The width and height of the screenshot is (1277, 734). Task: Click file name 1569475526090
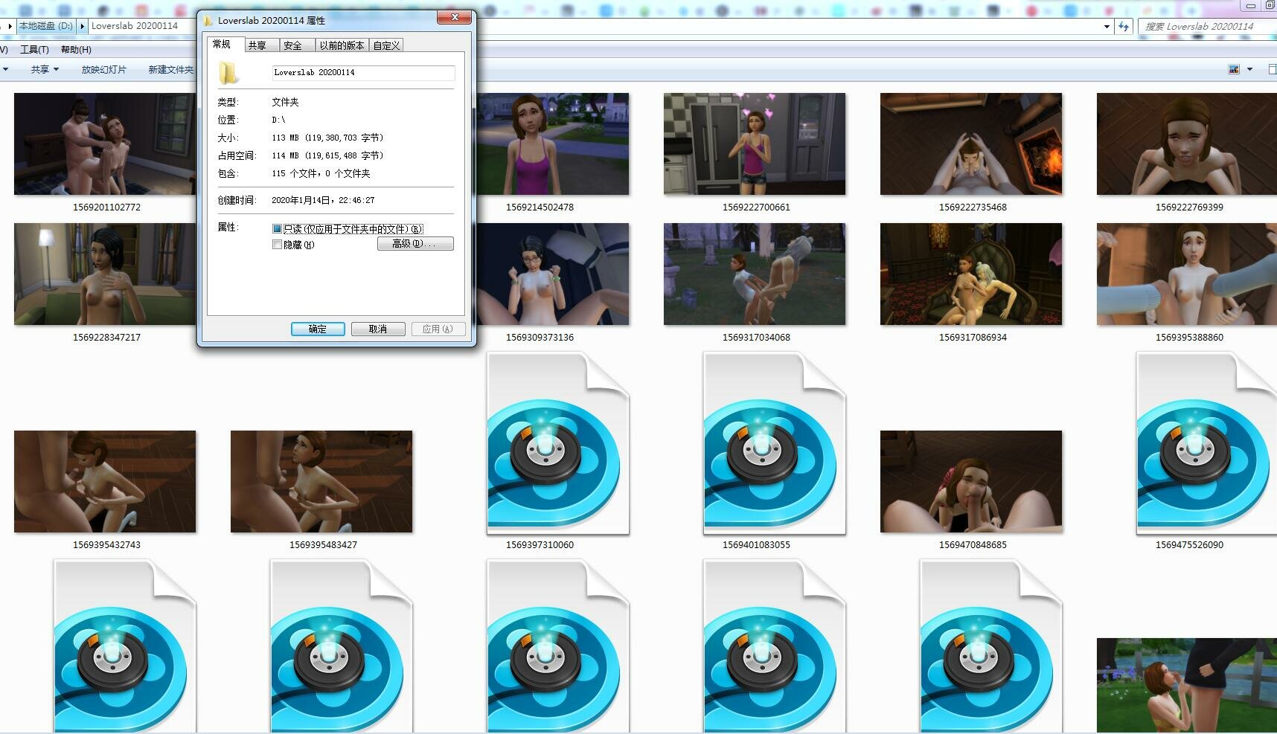[1189, 545]
